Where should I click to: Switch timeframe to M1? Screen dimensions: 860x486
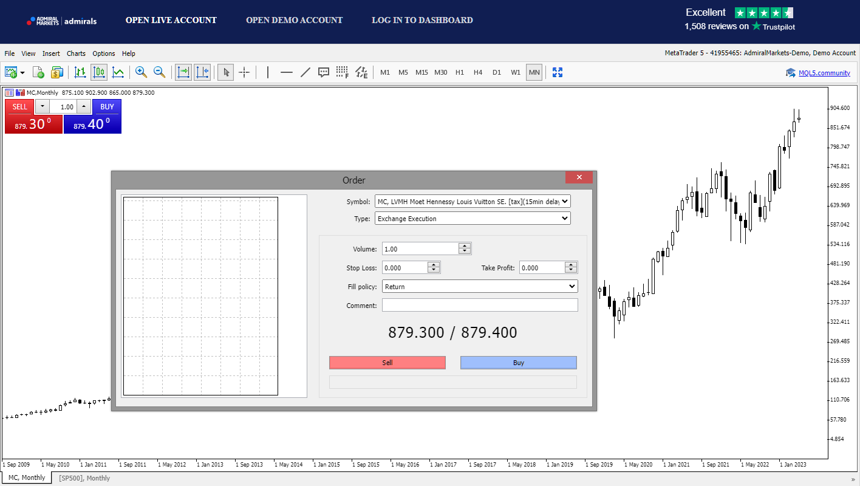[x=385, y=72]
